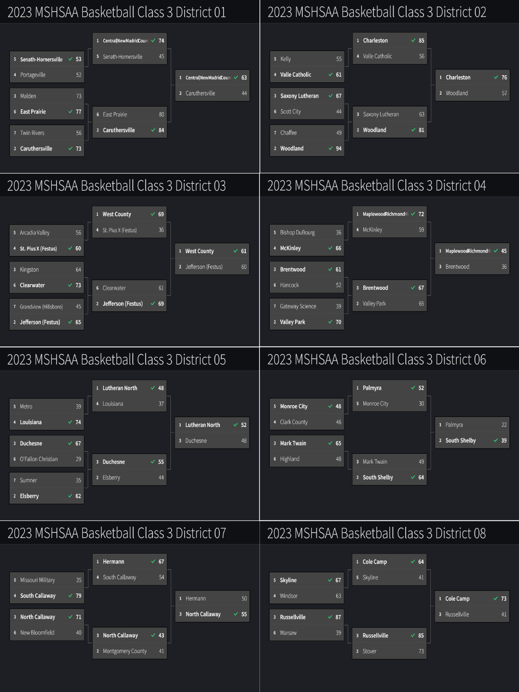This screenshot has width=519, height=692.
Task: Click the checkmark next to North Callaway's 55
Action: [x=236, y=614]
